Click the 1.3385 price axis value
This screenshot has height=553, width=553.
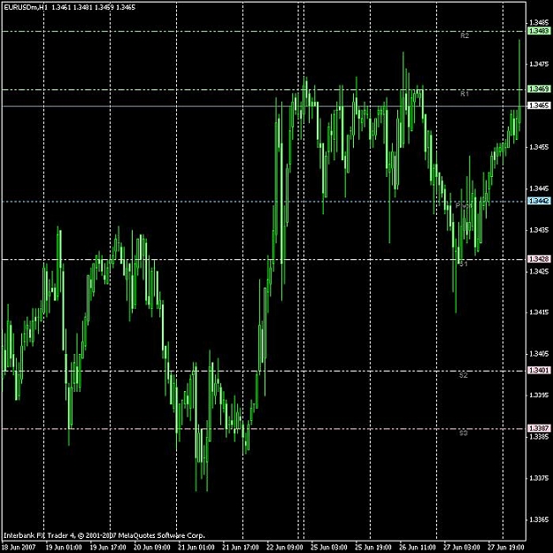point(539,436)
